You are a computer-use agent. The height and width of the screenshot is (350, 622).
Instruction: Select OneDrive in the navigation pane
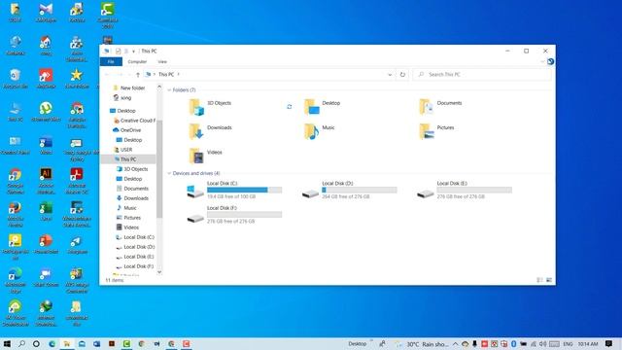click(127, 130)
